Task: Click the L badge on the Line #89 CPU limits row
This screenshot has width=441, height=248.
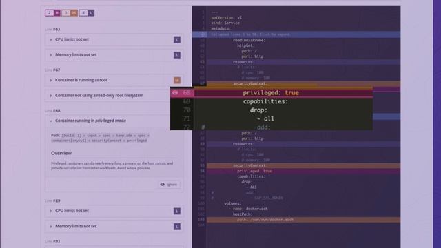Action: (x=177, y=211)
